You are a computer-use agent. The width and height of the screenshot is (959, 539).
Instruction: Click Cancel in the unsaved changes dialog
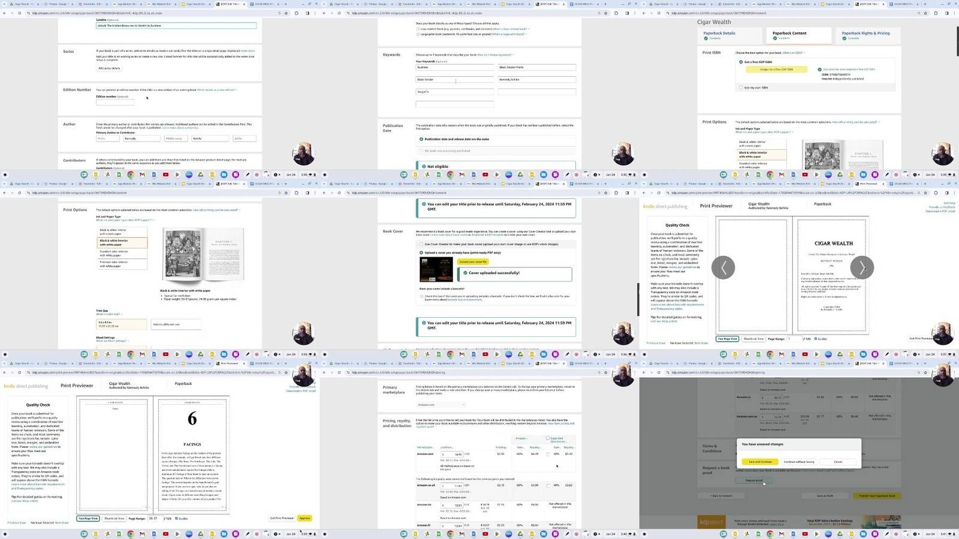tap(838, 462)
